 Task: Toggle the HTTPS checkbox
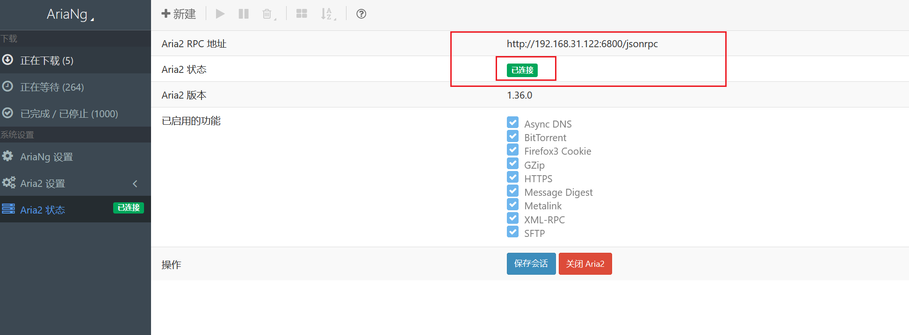click(x=512, y=177)
